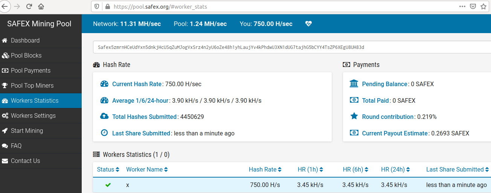Click the Network 11.31 MH/sec stat
Screen dimensions: 491x193
tap(127, 24)
